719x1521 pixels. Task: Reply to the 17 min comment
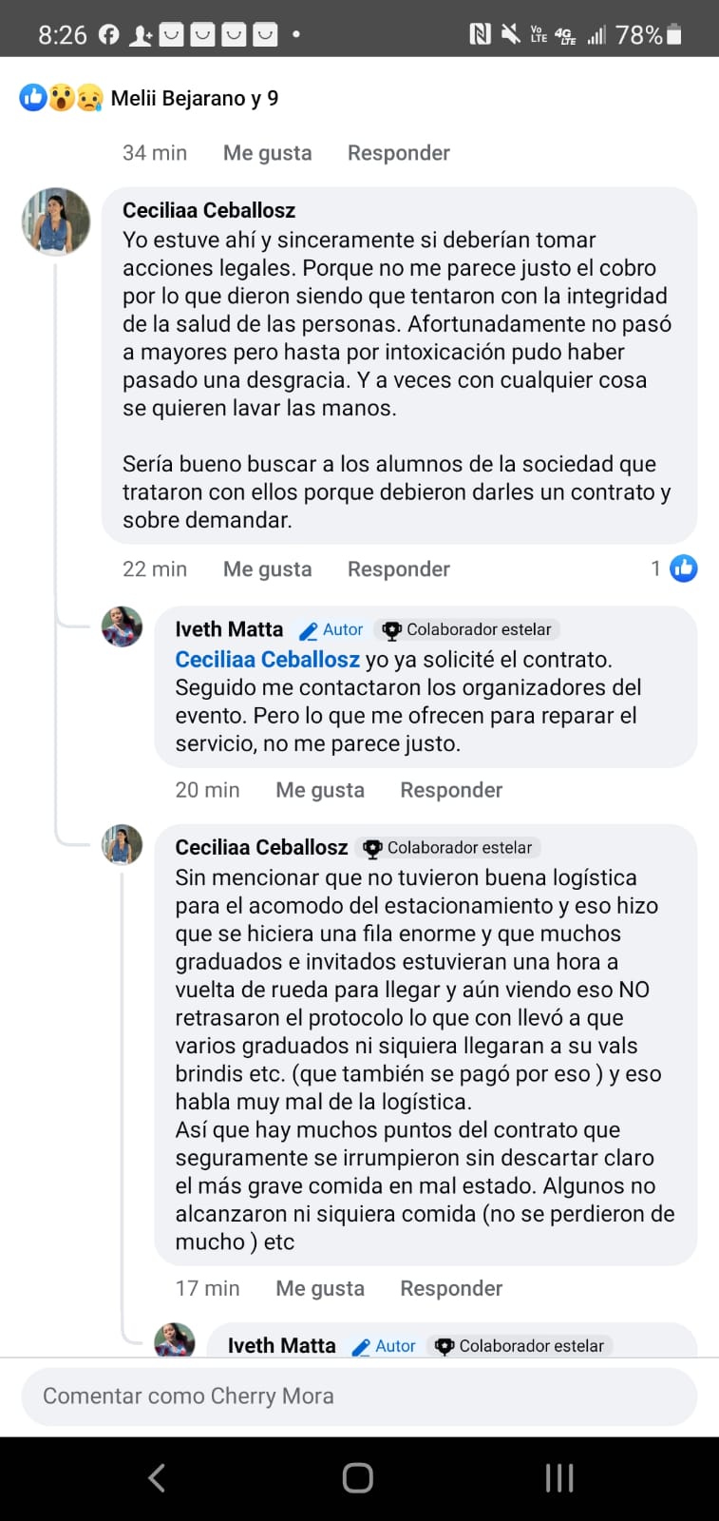(x=451, y=1288)
